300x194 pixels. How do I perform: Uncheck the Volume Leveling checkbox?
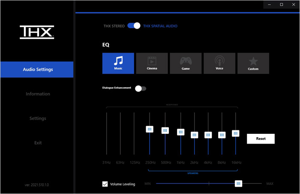(105, 184)
